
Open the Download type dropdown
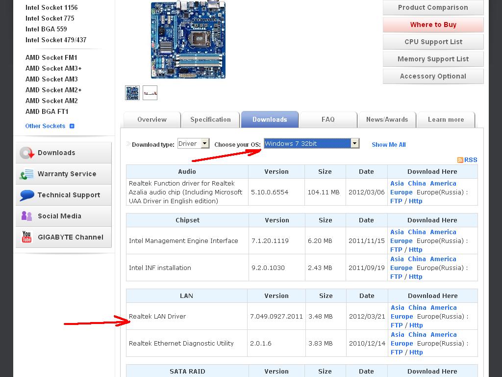(x=193, y=144)
